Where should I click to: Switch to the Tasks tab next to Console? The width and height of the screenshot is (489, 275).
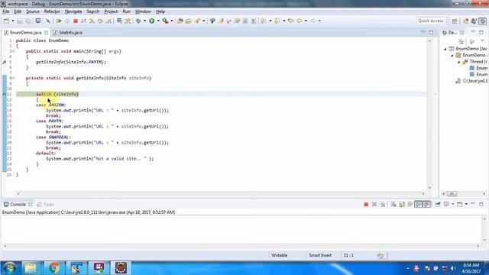pyautogui.click(x=46, y=205)
